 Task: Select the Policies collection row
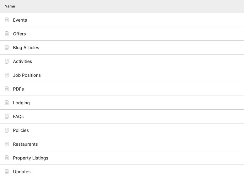(x=122, y=130)
